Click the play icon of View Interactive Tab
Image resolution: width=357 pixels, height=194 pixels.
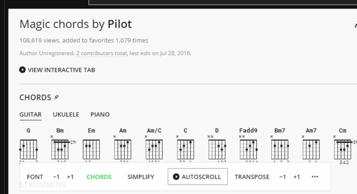coord(22,70)
